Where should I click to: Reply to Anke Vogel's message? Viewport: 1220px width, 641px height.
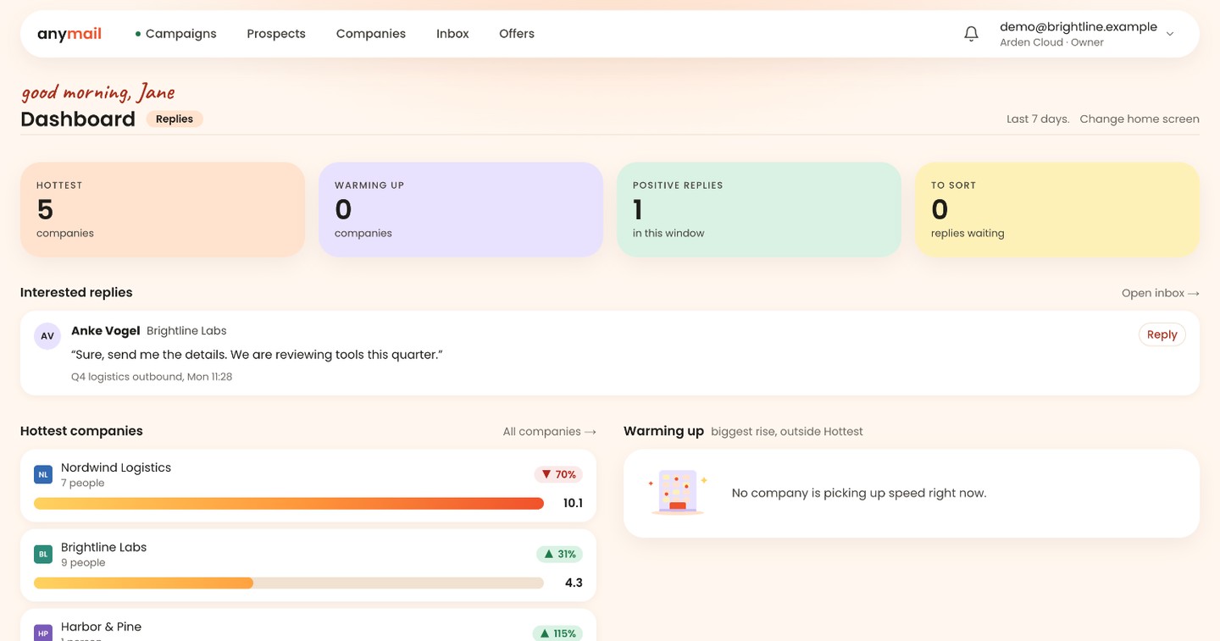(1162, 334)
